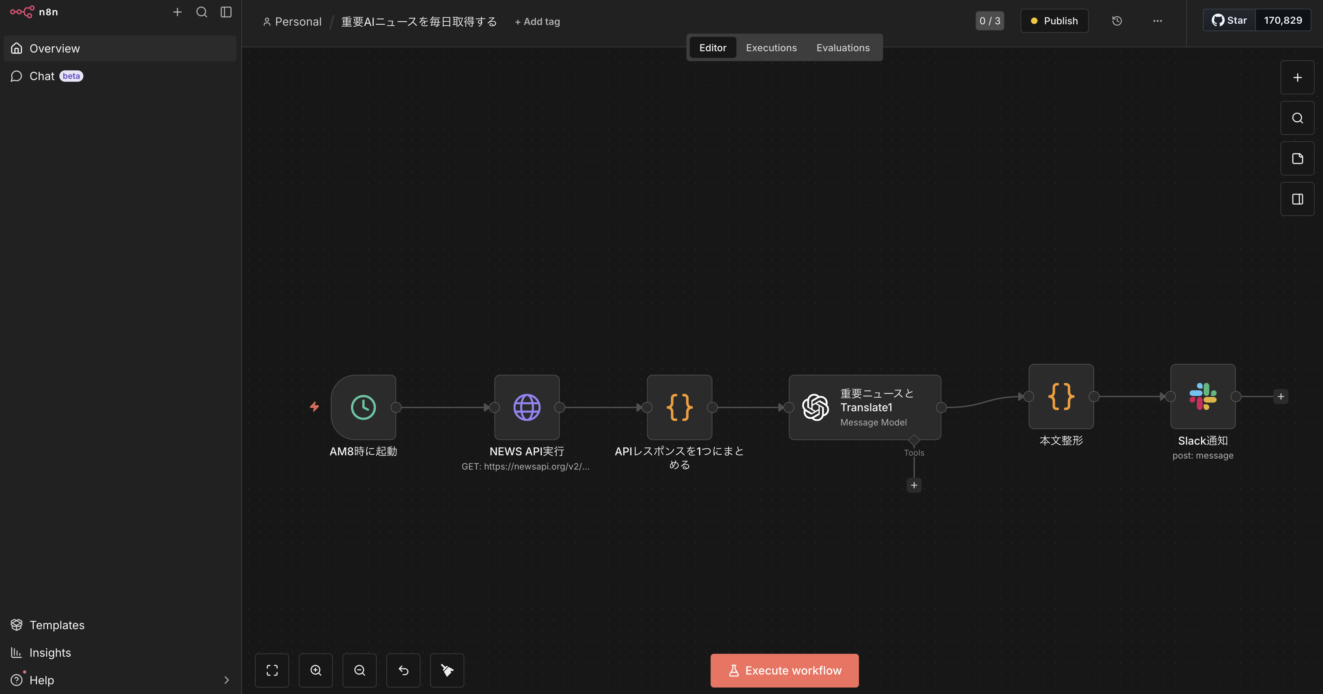Switch to the Executions tab
Viewport: 1323px width, 694px height.
tap(771, 48)
